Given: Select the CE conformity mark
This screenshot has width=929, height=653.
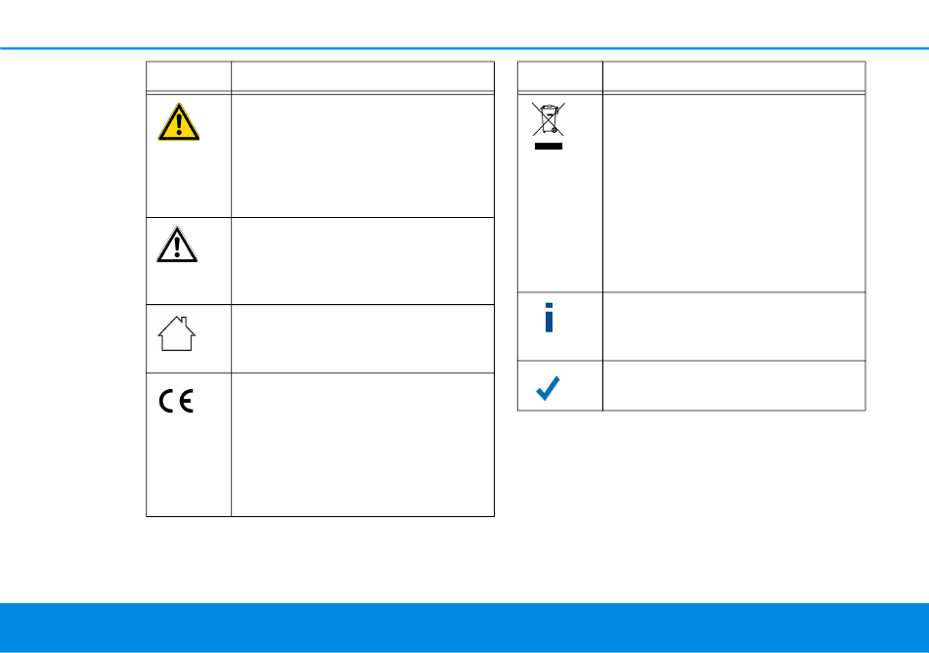Looking at the screenshot, I should [176, 402].
